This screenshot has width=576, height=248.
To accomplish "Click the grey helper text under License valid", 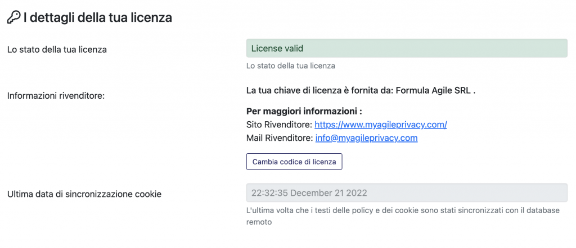I will tap(291, 66).
